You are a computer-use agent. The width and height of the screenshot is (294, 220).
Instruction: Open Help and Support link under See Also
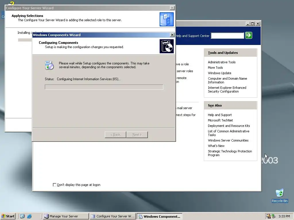point(220,115)
